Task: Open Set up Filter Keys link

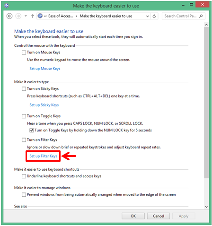Action: [44, 156]
